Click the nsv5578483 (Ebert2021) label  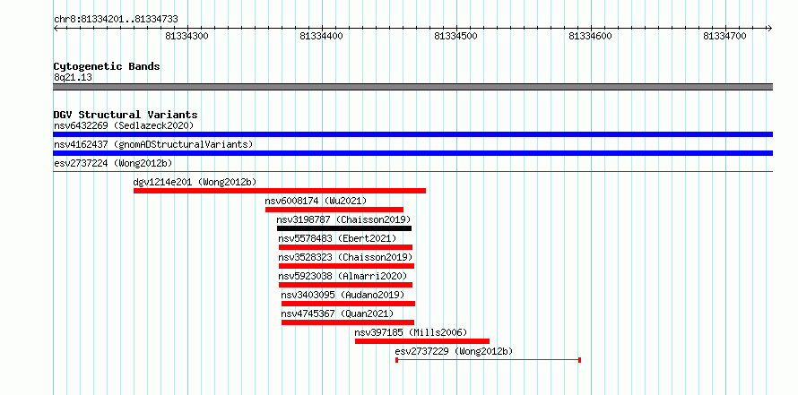tap(337, 238)
